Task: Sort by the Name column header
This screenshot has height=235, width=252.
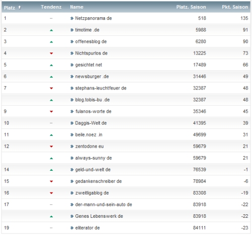Action: pos(77,7)
